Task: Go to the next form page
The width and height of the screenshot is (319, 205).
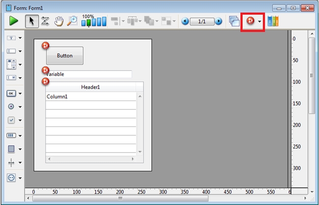Action: click(x=218, y=21)
